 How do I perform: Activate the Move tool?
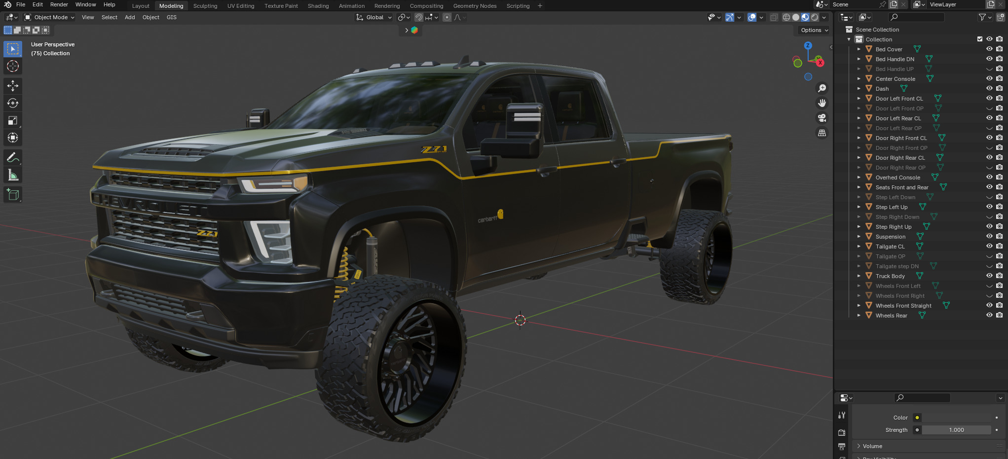click(13, 86)
